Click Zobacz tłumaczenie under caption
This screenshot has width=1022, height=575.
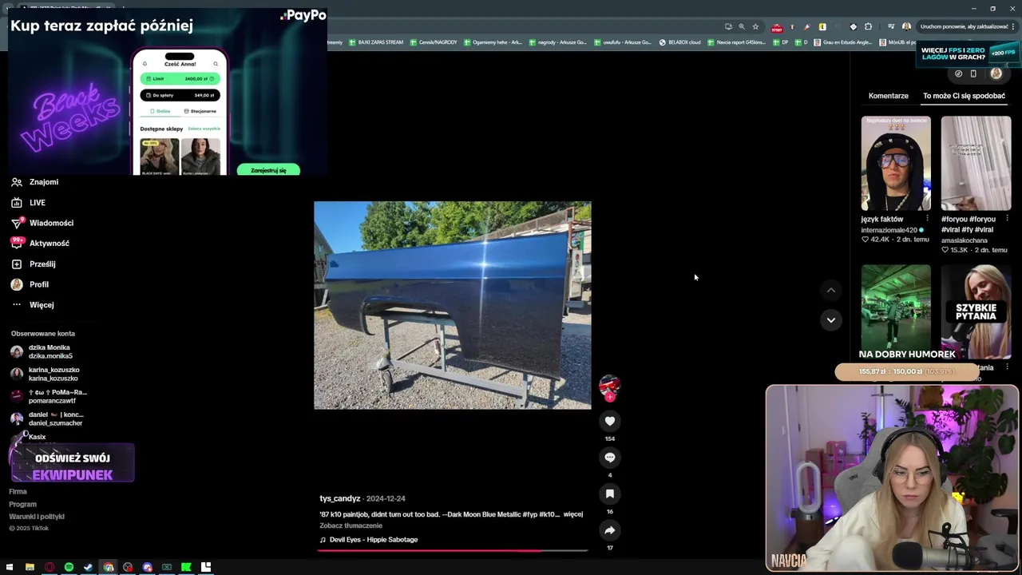pos(351,525)
